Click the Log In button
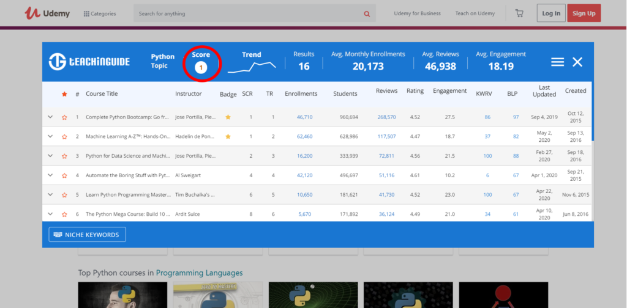This screenshot has height=308, width=627. pyautogui.click(x=551, y=13)
